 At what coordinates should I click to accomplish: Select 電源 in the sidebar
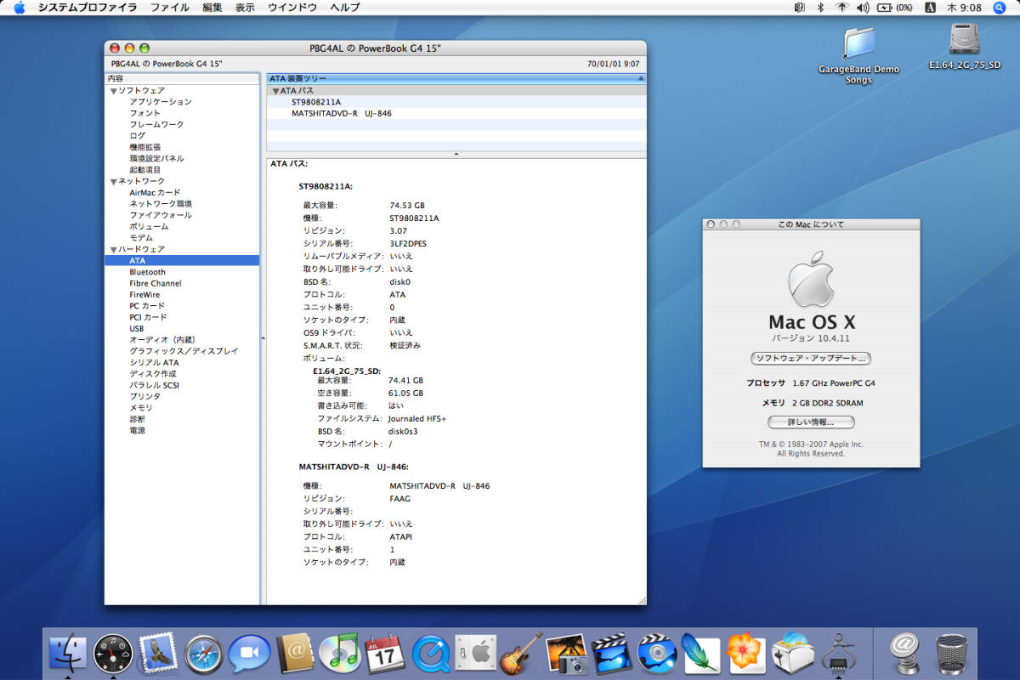pyautogui.click(x=138, y=430)
